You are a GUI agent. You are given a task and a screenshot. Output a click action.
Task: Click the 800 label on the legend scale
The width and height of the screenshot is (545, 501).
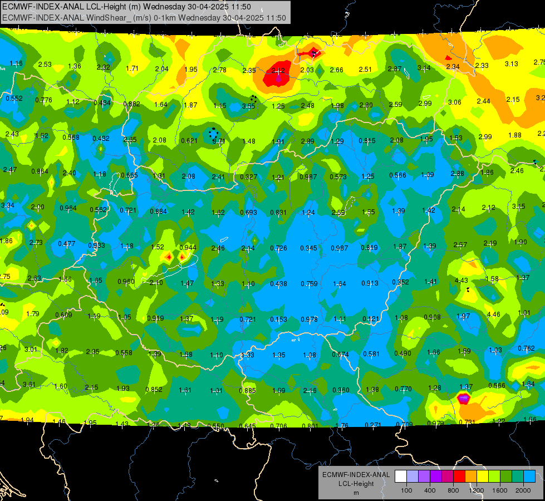453,490
